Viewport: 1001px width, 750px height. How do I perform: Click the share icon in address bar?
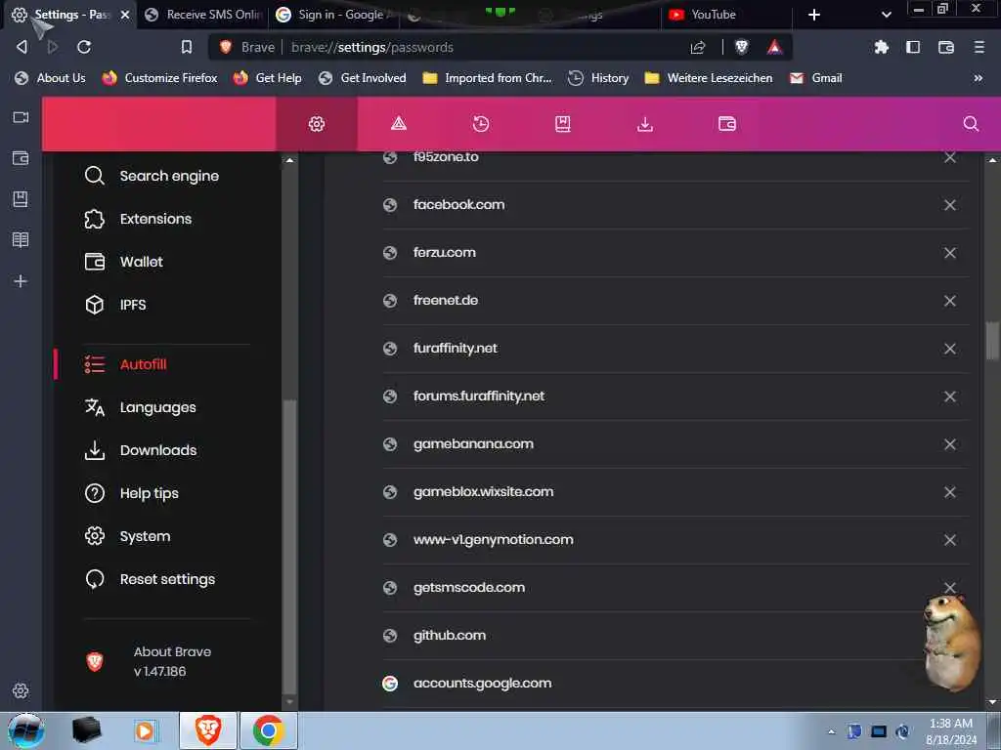698,47
